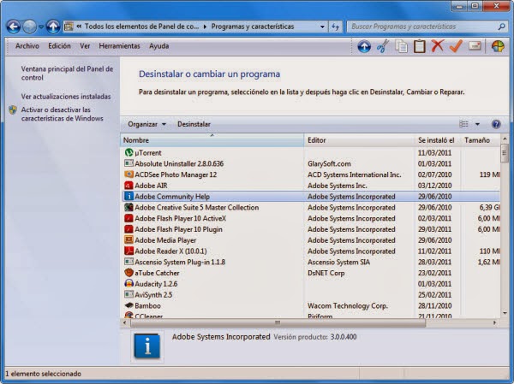Image resolution: width=514 pixels, height=384 pixels.
Task: Select the AviSynth 2.5 entry
Action: tap(310, 295)
